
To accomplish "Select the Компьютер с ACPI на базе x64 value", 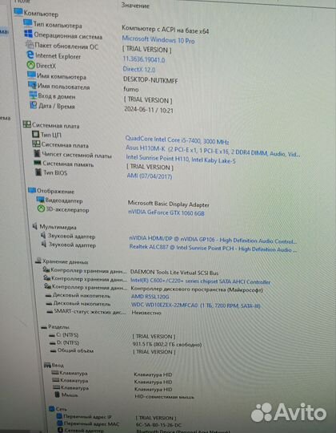I will tap(166, 30).
